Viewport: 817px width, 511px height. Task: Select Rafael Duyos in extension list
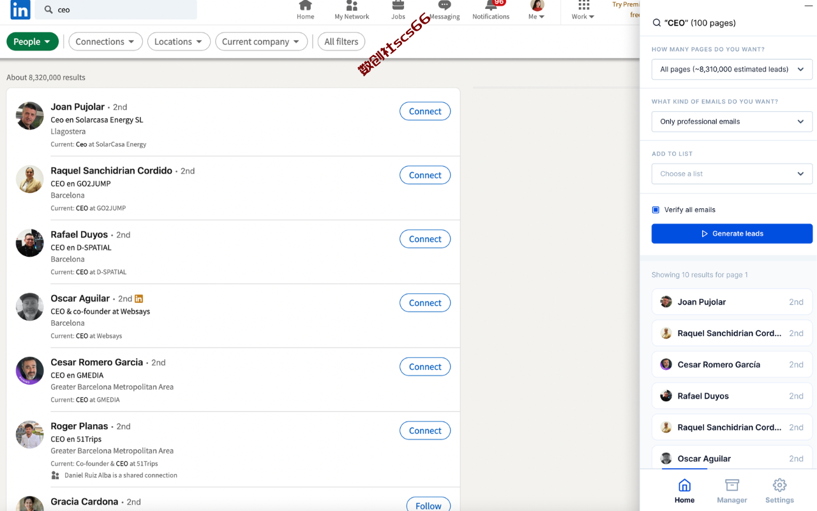click(x=732, y=396)
